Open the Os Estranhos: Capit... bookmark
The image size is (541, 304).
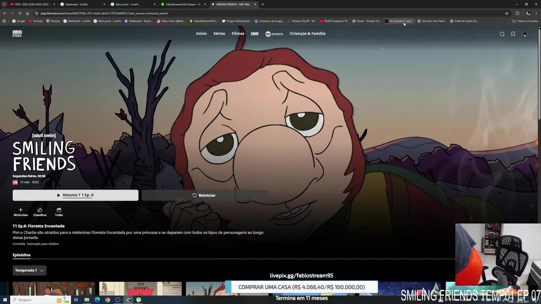pyautogui.click(x=399, y=21)
